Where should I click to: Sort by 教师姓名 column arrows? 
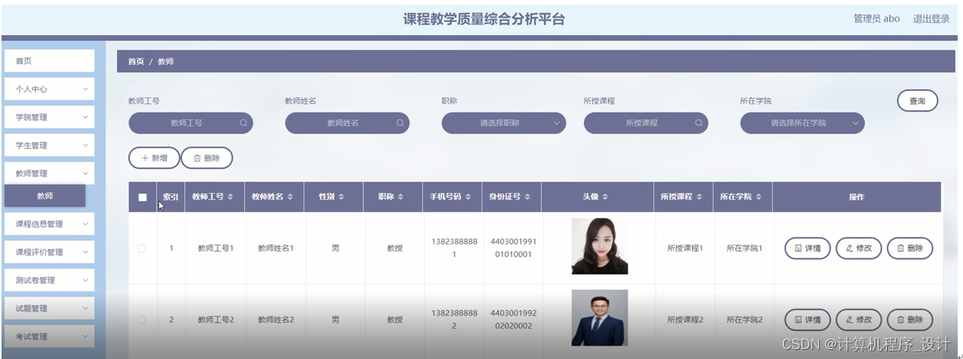[290, 197]
